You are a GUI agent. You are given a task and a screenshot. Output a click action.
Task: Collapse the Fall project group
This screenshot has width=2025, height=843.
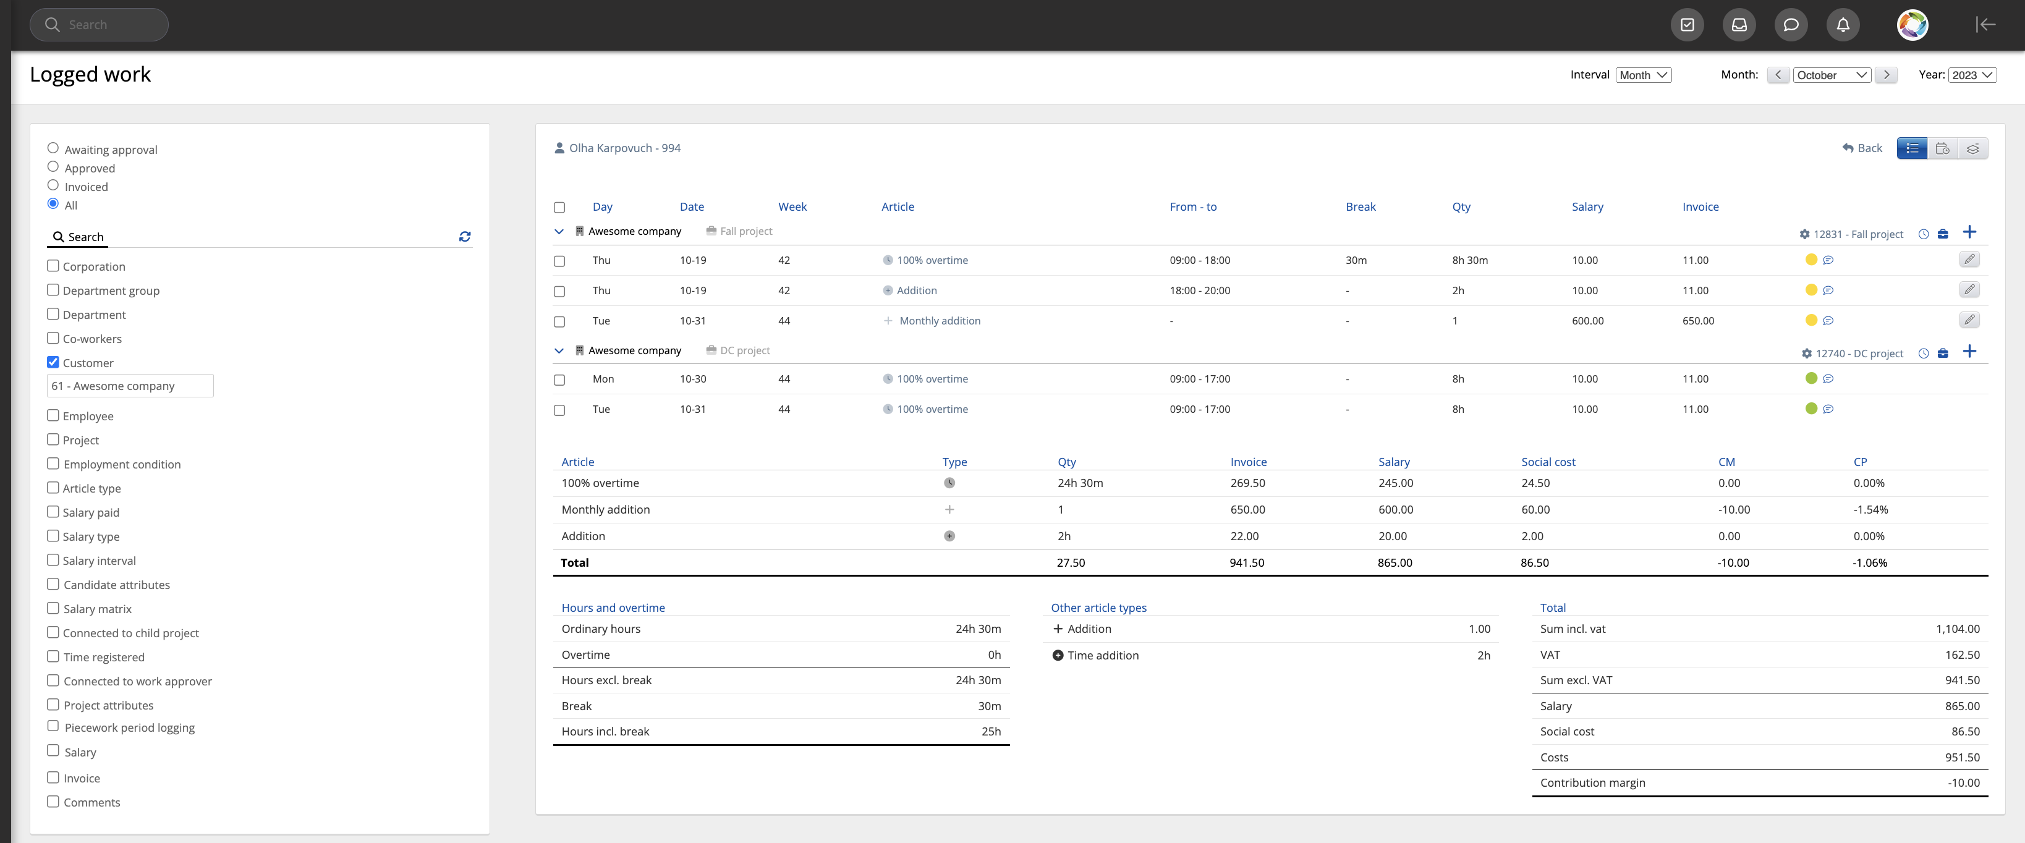click(x=559, y=232)
